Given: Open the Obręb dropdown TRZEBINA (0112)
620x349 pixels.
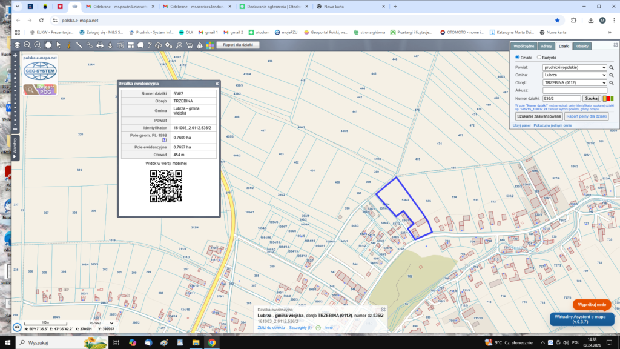Looking at the screenshot, I should tap(575, 82).
